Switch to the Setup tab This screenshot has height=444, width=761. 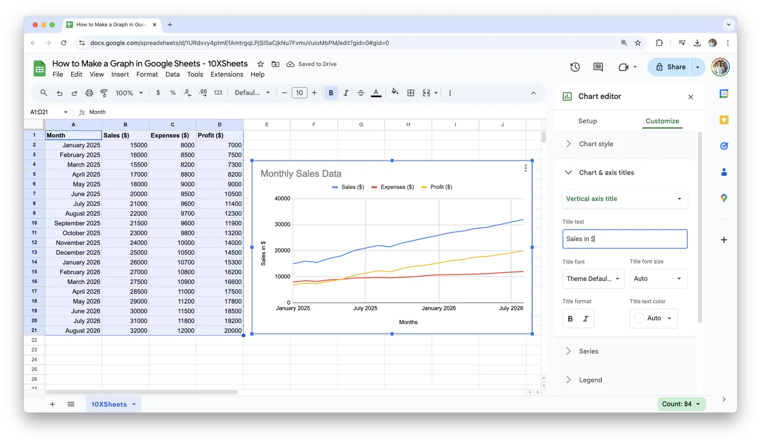587,121
